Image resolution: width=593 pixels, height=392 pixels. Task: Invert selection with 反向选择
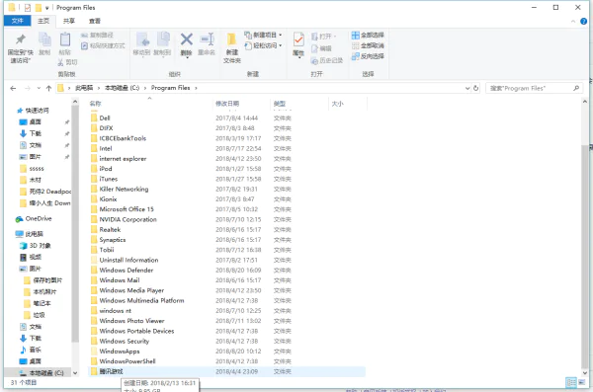coord(368,56)
